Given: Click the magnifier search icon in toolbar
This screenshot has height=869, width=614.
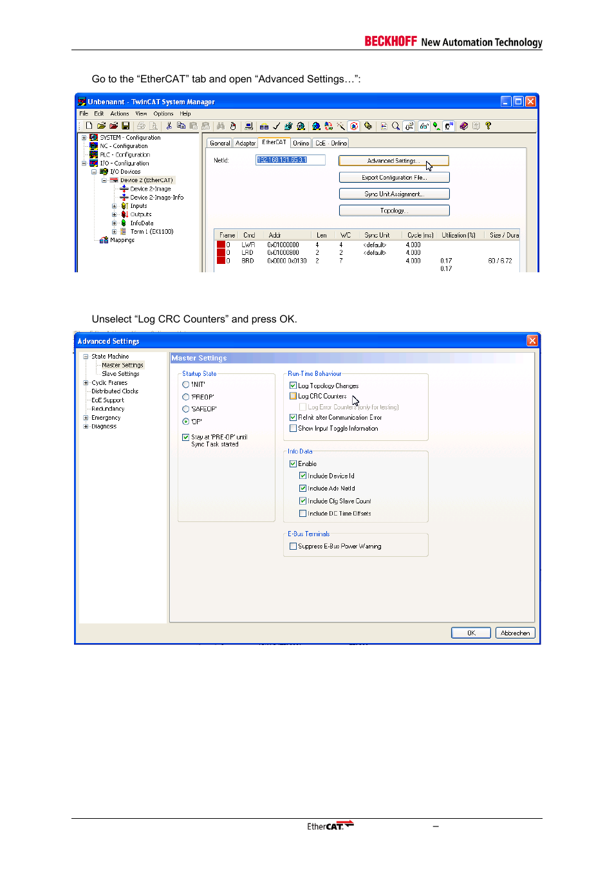Looking at the screenshot, I should (396, 126).
